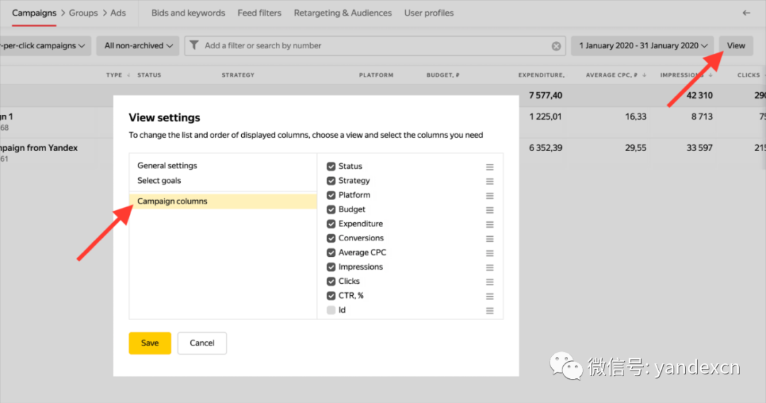This screenshot has width=766, height=403.
Task: Save the view settings
Action: 150,343
